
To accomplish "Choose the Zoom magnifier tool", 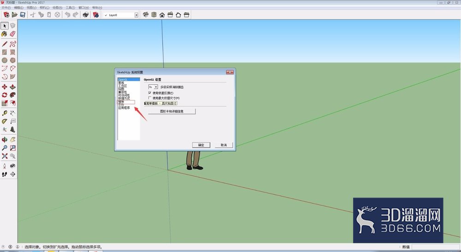I will click(x=5, y=148).
